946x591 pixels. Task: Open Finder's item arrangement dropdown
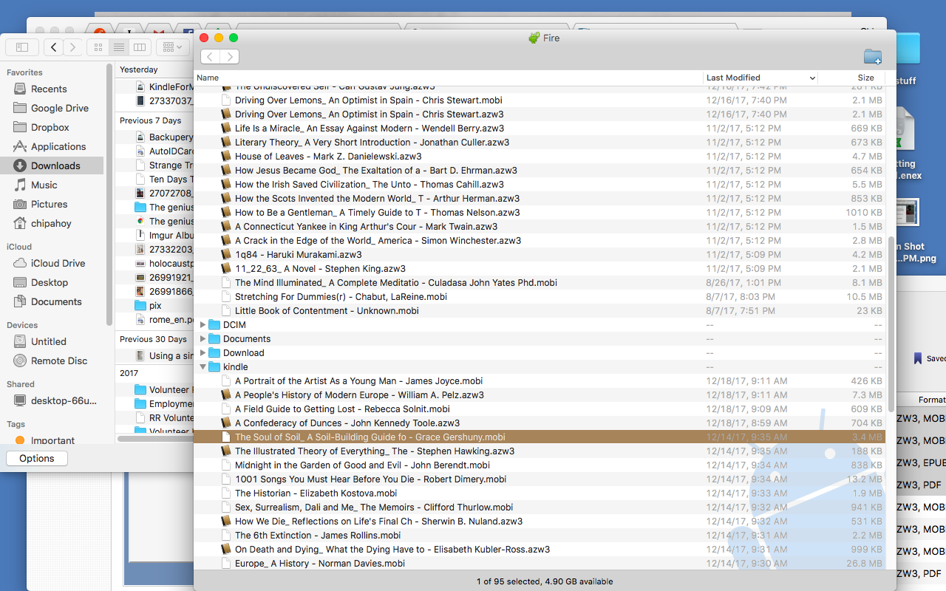pos(172,47)
